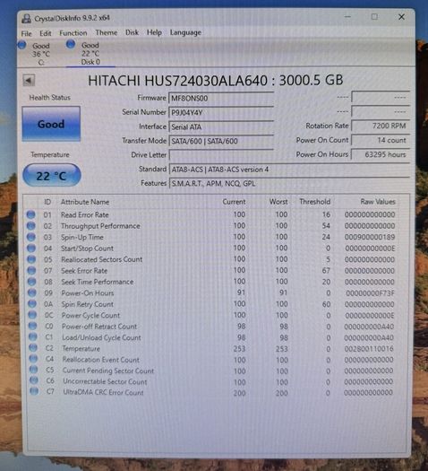Click the ID column header
428x471 pixels.
[x=47, y=202]
